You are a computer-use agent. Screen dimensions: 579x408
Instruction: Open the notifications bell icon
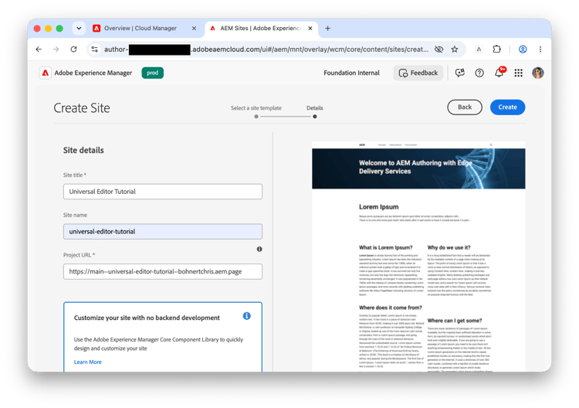[499, 73]
